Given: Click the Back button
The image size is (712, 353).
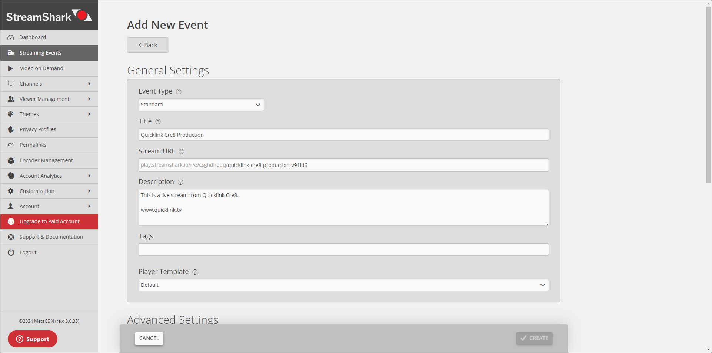Looking at the screenshot, I should [148, 45].
